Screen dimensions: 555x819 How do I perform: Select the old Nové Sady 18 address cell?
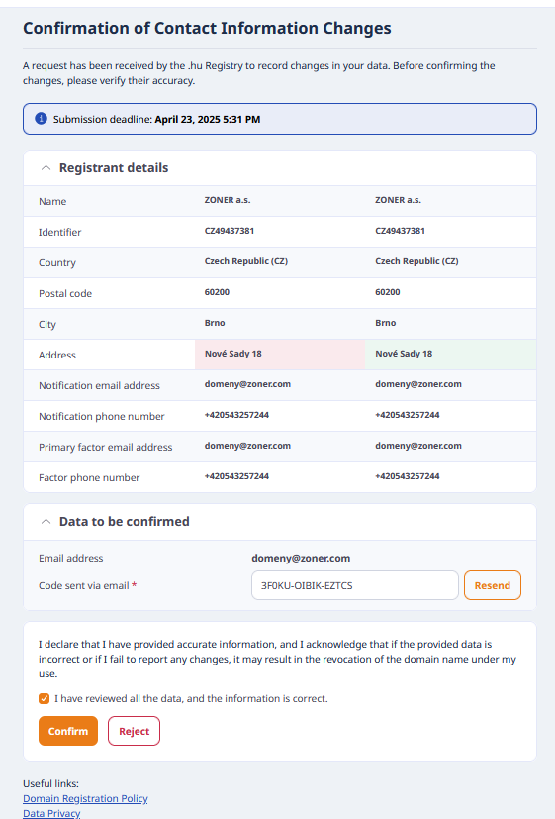pos(280,355)
